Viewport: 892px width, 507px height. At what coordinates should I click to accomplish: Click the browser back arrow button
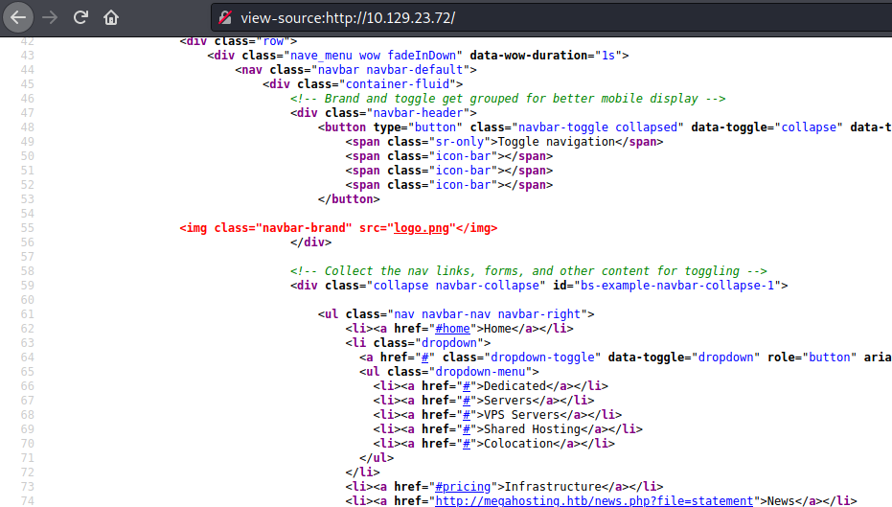[18, 17]
